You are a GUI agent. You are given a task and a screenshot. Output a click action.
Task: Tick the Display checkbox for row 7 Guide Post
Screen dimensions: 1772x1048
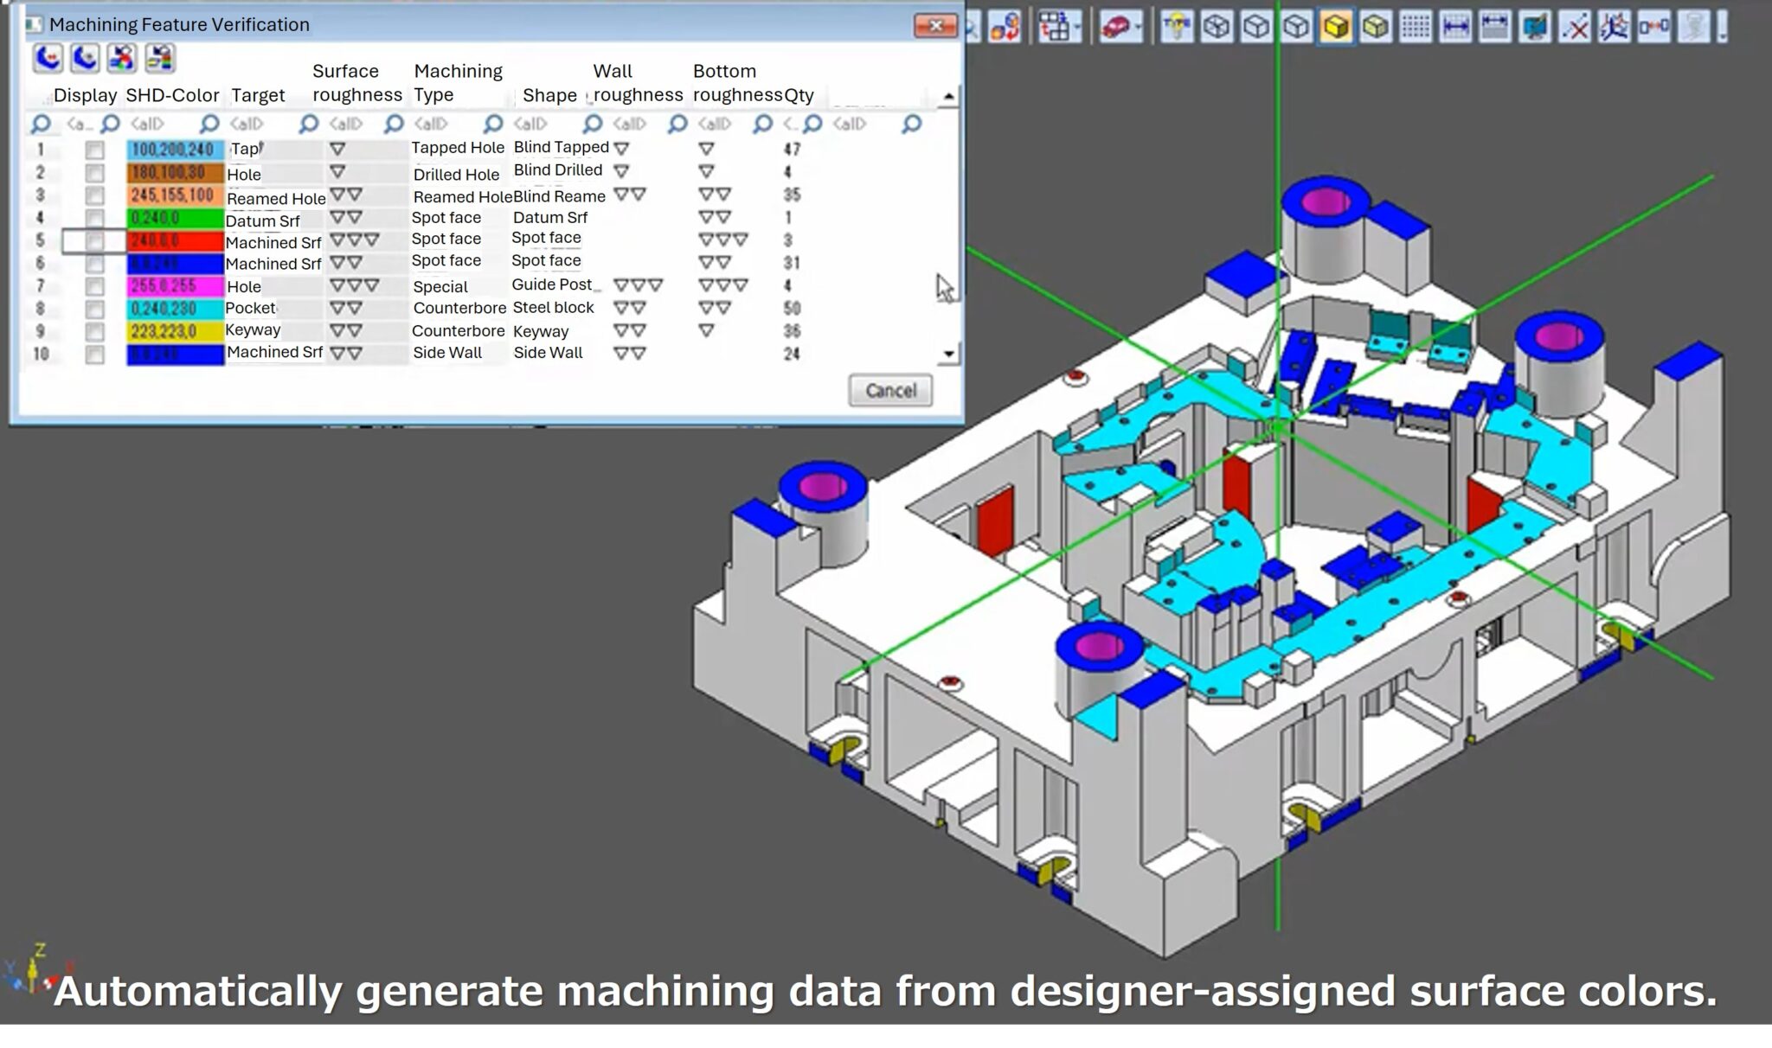pyautogui.click(x=94, y=286)
